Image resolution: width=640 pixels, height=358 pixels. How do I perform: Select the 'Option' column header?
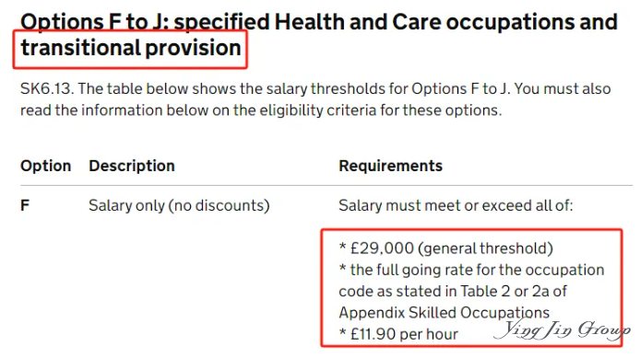46,166
